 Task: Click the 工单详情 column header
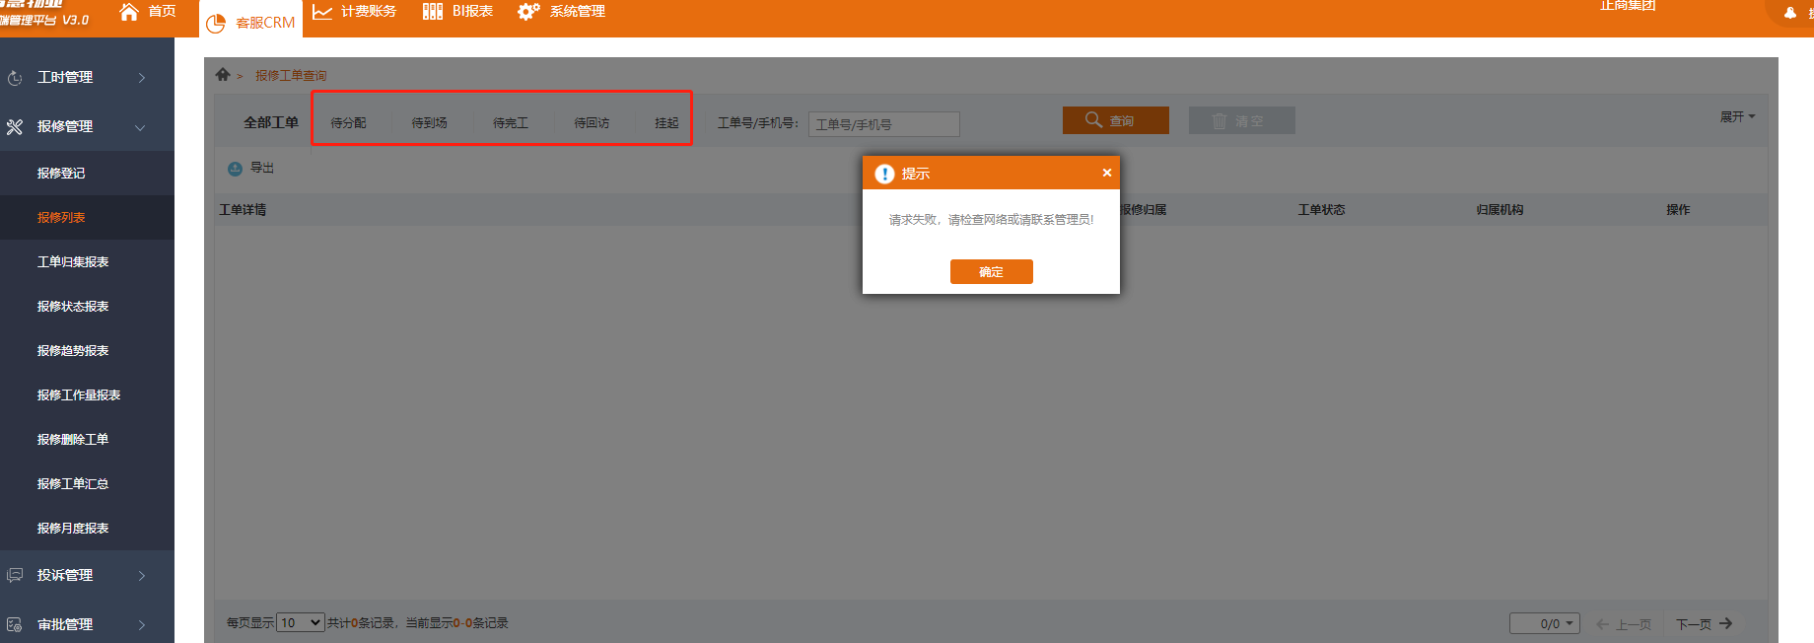click(x=243, y=209)
